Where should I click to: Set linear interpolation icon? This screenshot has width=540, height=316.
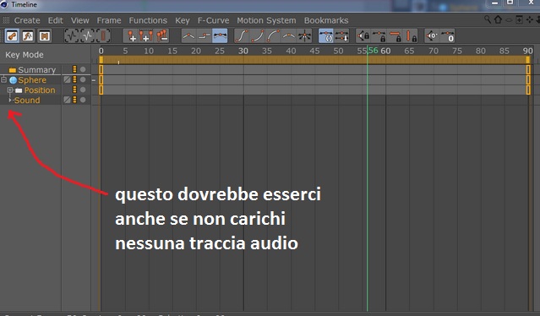click(188, 35)
